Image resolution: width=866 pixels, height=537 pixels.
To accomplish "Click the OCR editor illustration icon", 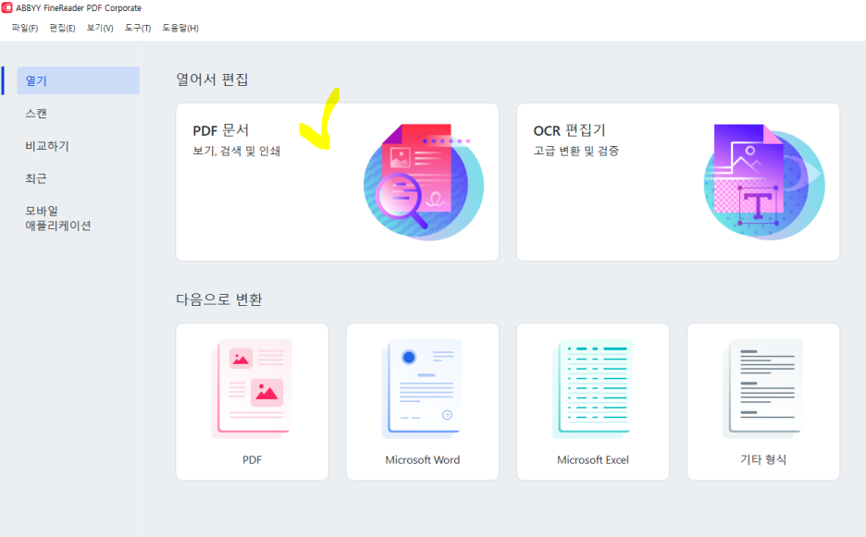I will (x=764, y=182).
